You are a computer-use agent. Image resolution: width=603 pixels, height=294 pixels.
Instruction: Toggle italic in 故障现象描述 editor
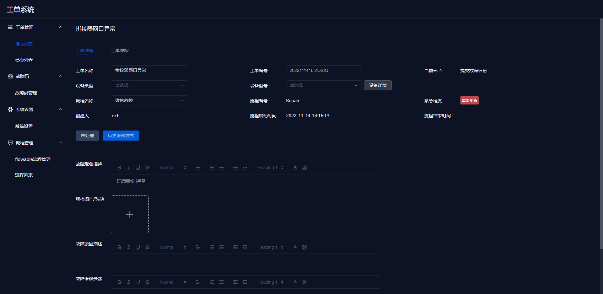tap(129, 168)
